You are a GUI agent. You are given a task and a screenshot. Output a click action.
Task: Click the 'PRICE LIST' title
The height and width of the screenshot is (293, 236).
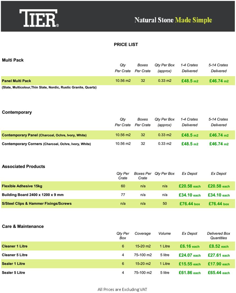[126, 44]
